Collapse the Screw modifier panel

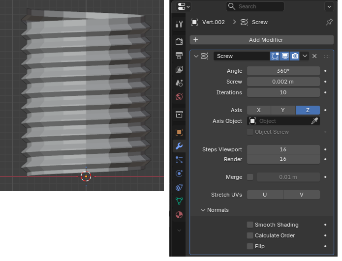[x=196, y=56]
